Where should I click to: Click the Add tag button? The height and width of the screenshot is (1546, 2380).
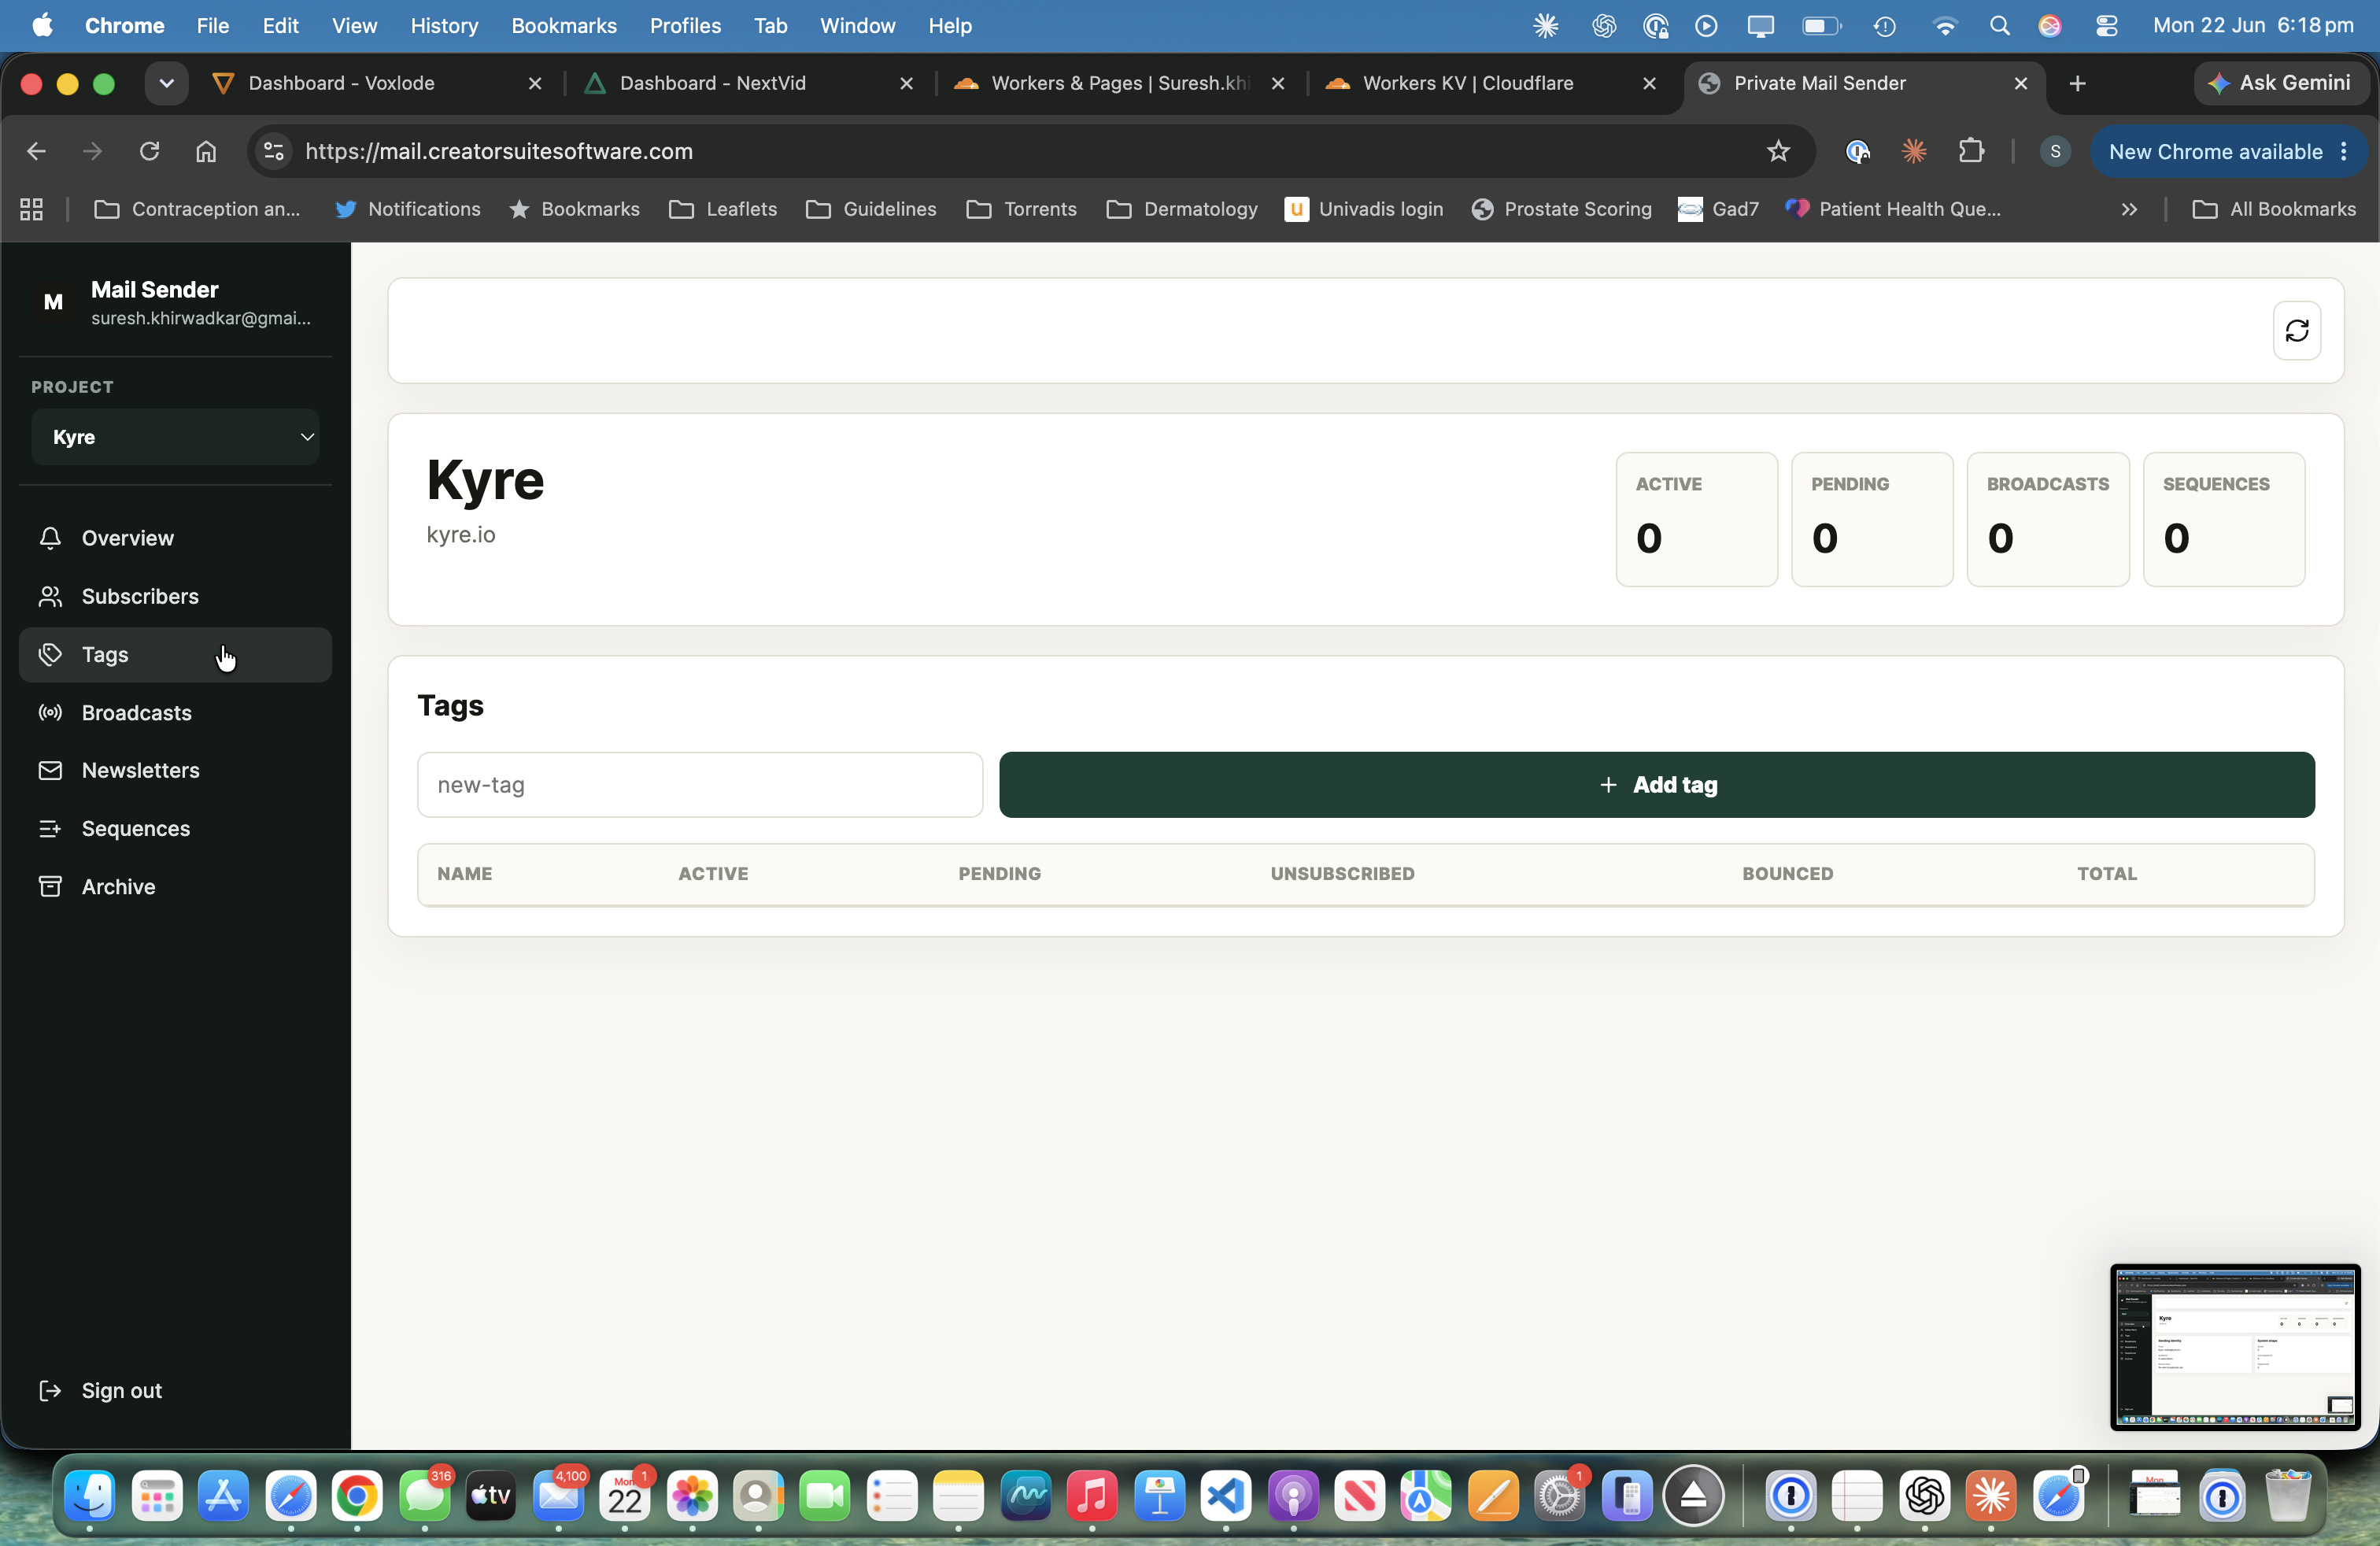click(x=1656, y=785)
